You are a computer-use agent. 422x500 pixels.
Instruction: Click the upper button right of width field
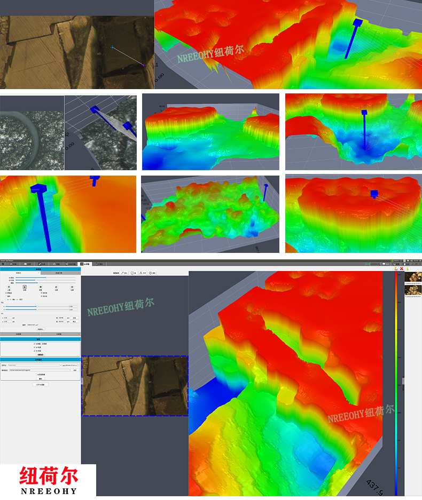pos(74,318)
